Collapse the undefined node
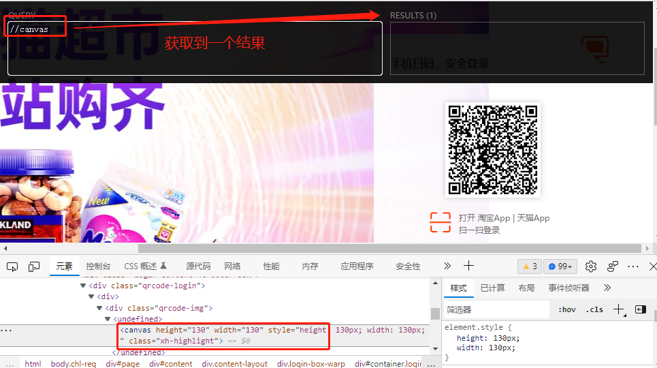The height and width of the screenshot is (368, 657). (x=108, y=319)
